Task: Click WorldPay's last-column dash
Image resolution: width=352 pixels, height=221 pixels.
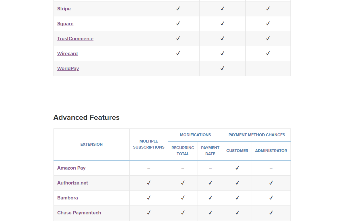Action: click(268, 69)
